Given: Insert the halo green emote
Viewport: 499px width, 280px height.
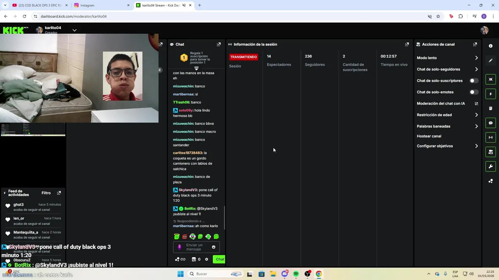Looking at the screenshot, I should [x=177, y=236].
